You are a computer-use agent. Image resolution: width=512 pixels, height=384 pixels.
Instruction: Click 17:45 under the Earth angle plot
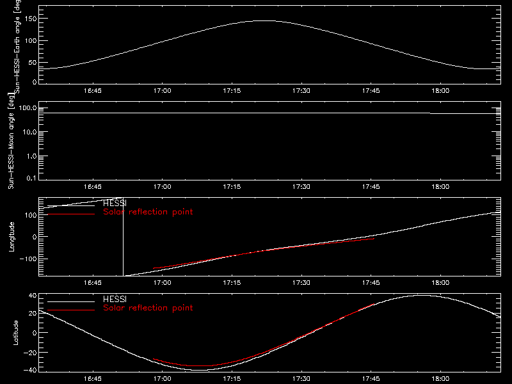click(371, 91)
